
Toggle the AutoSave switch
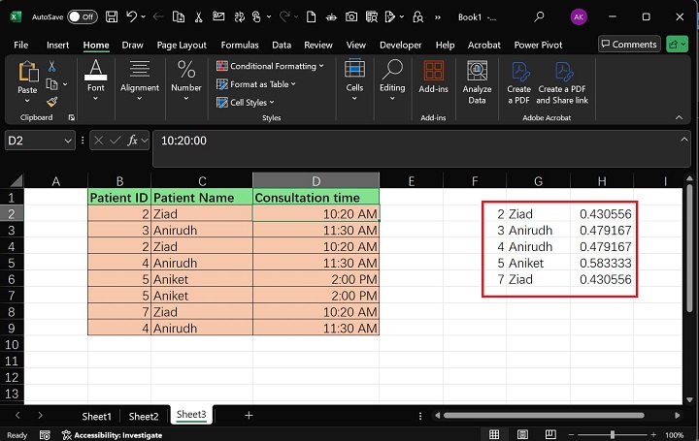[82, 16]
